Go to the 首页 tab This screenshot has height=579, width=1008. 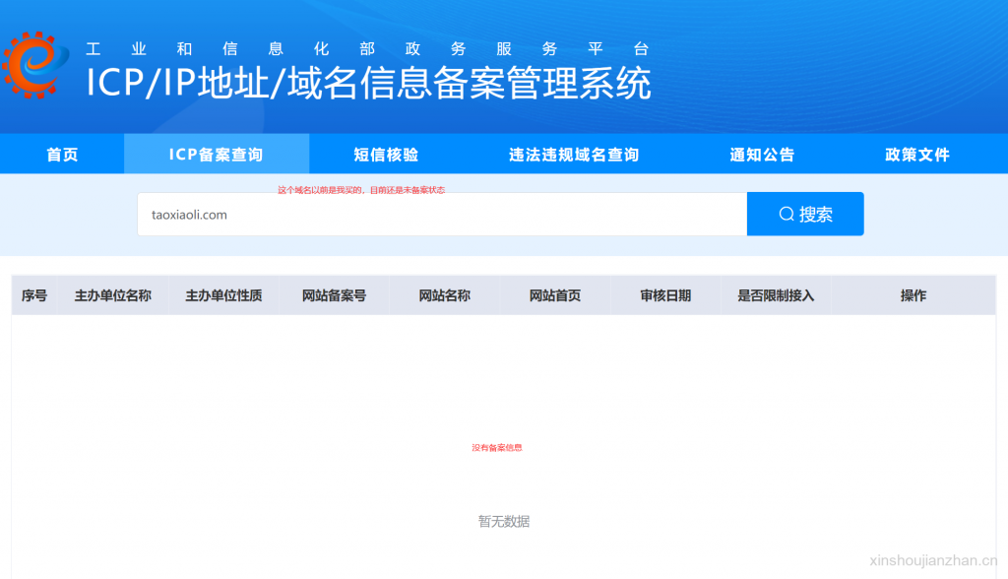pyautogui.click(x=62, y=155)
